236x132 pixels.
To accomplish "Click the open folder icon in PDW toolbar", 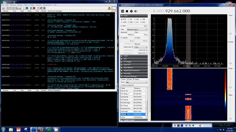I will point(3,8).
